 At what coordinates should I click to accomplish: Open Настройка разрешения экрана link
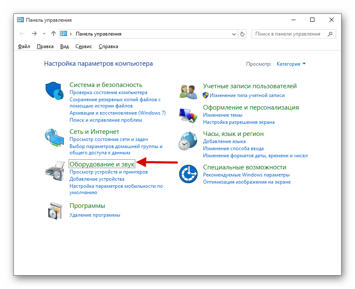[239, 122]
